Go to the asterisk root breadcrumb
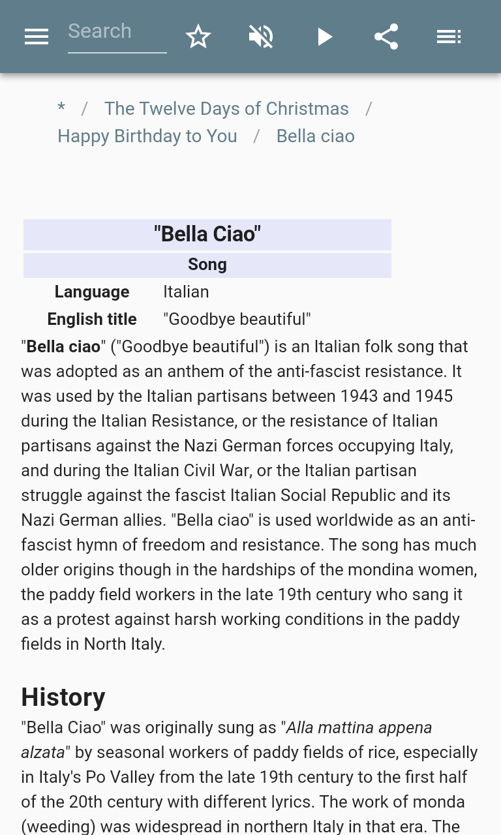This screenshot has height=835, width=501. pyautogui.click(x=61, y=108)
